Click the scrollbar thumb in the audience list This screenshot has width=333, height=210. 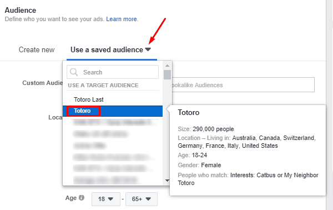click(x=168, y=74)
